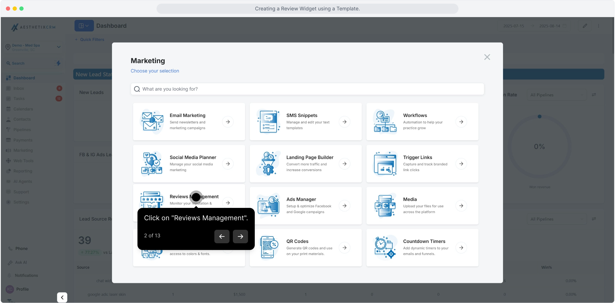Viewport: 615px width, 303px height.
Task: Click the QR Codes illustration icon
Action: tap(268, 247)
